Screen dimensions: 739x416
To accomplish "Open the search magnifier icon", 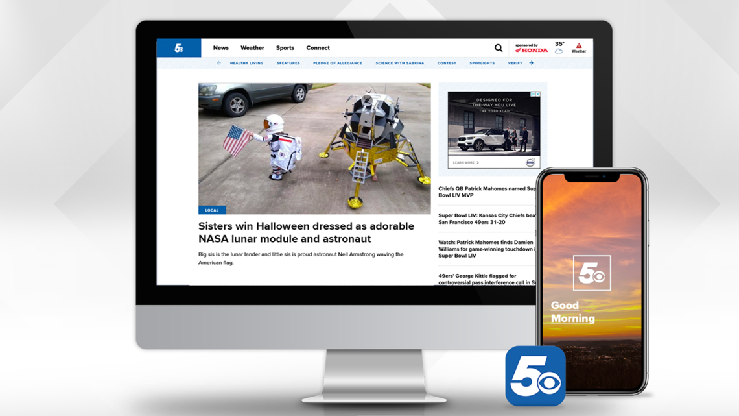I will (x=498, y=47).
